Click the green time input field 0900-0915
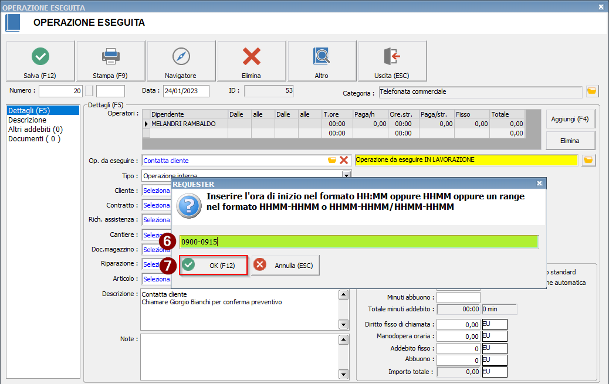The width and height of the screenshot is (609, 384). [x=358, y=241]
